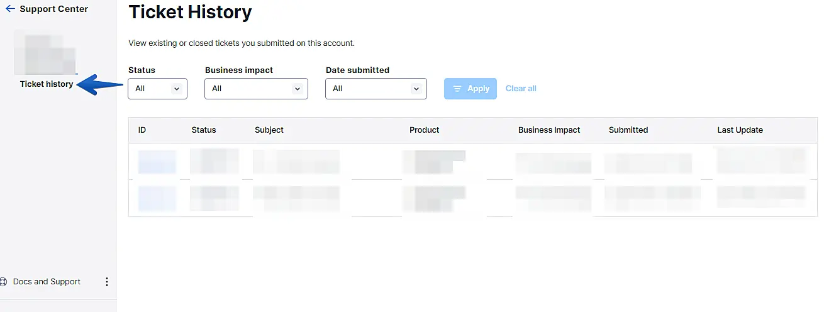This screenshot has height=312, width=824.
Task: Click the Subject column header
Action: 269,130
